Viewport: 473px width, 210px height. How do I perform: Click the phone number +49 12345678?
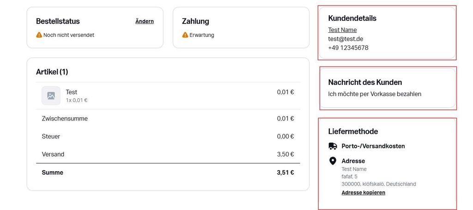click(348, 48)
